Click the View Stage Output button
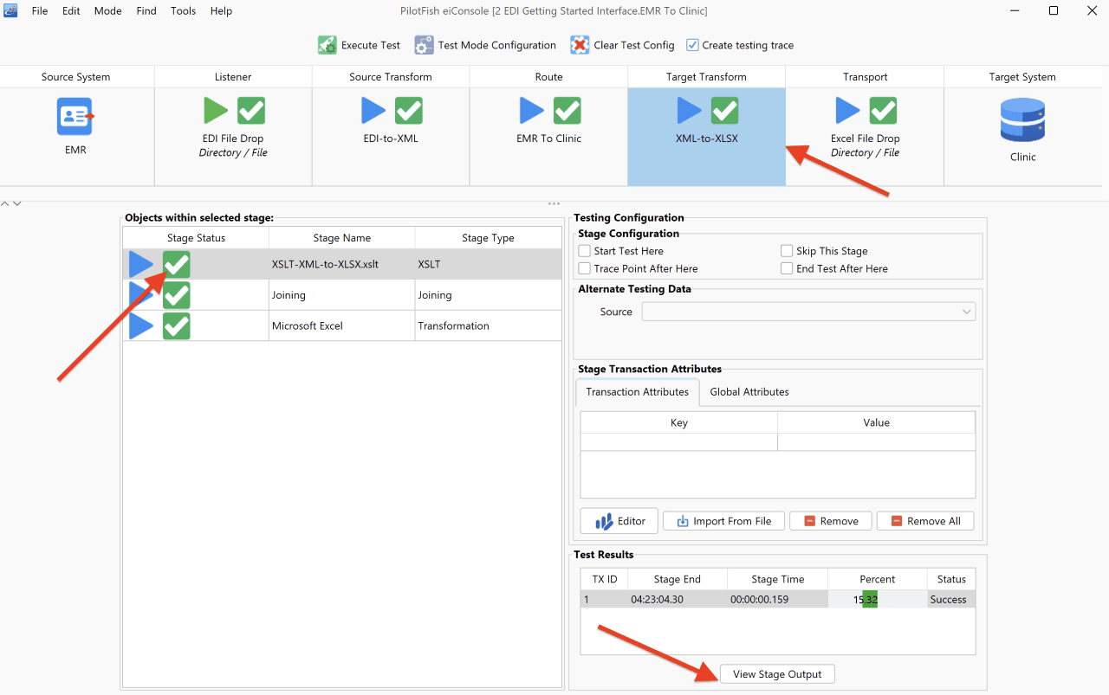 point(777,674)
